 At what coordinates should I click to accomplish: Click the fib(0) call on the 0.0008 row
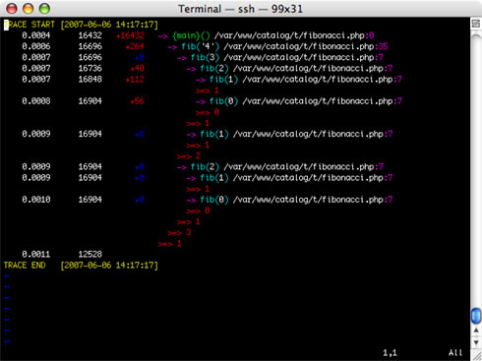pos(223,101)
